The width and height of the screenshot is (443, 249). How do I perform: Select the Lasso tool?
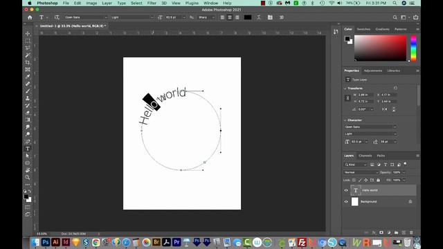[28, 48]
